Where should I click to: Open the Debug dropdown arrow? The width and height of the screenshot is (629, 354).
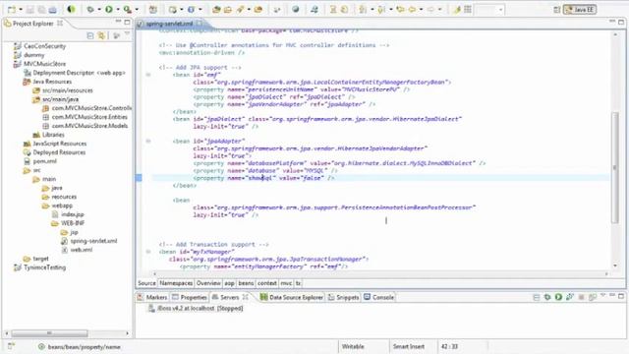pos(99,10)
